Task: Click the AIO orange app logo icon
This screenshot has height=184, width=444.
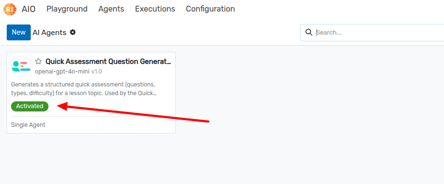Action: point(10,9)
